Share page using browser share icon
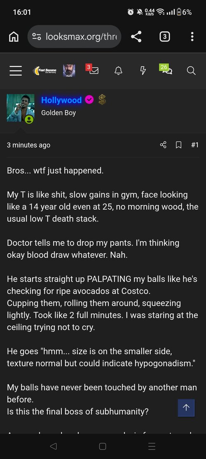Screen dimensions: 206x459 [136, 37]
